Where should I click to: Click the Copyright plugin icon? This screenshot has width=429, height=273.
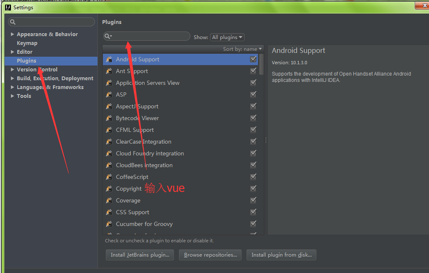pos(109,189)
